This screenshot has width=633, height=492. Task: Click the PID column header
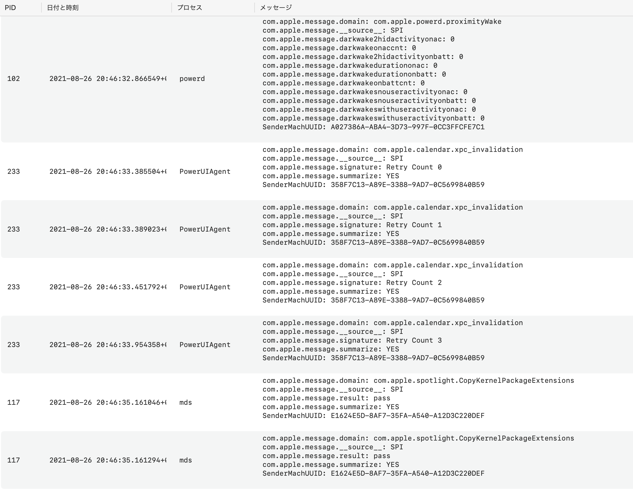point(10,8)
